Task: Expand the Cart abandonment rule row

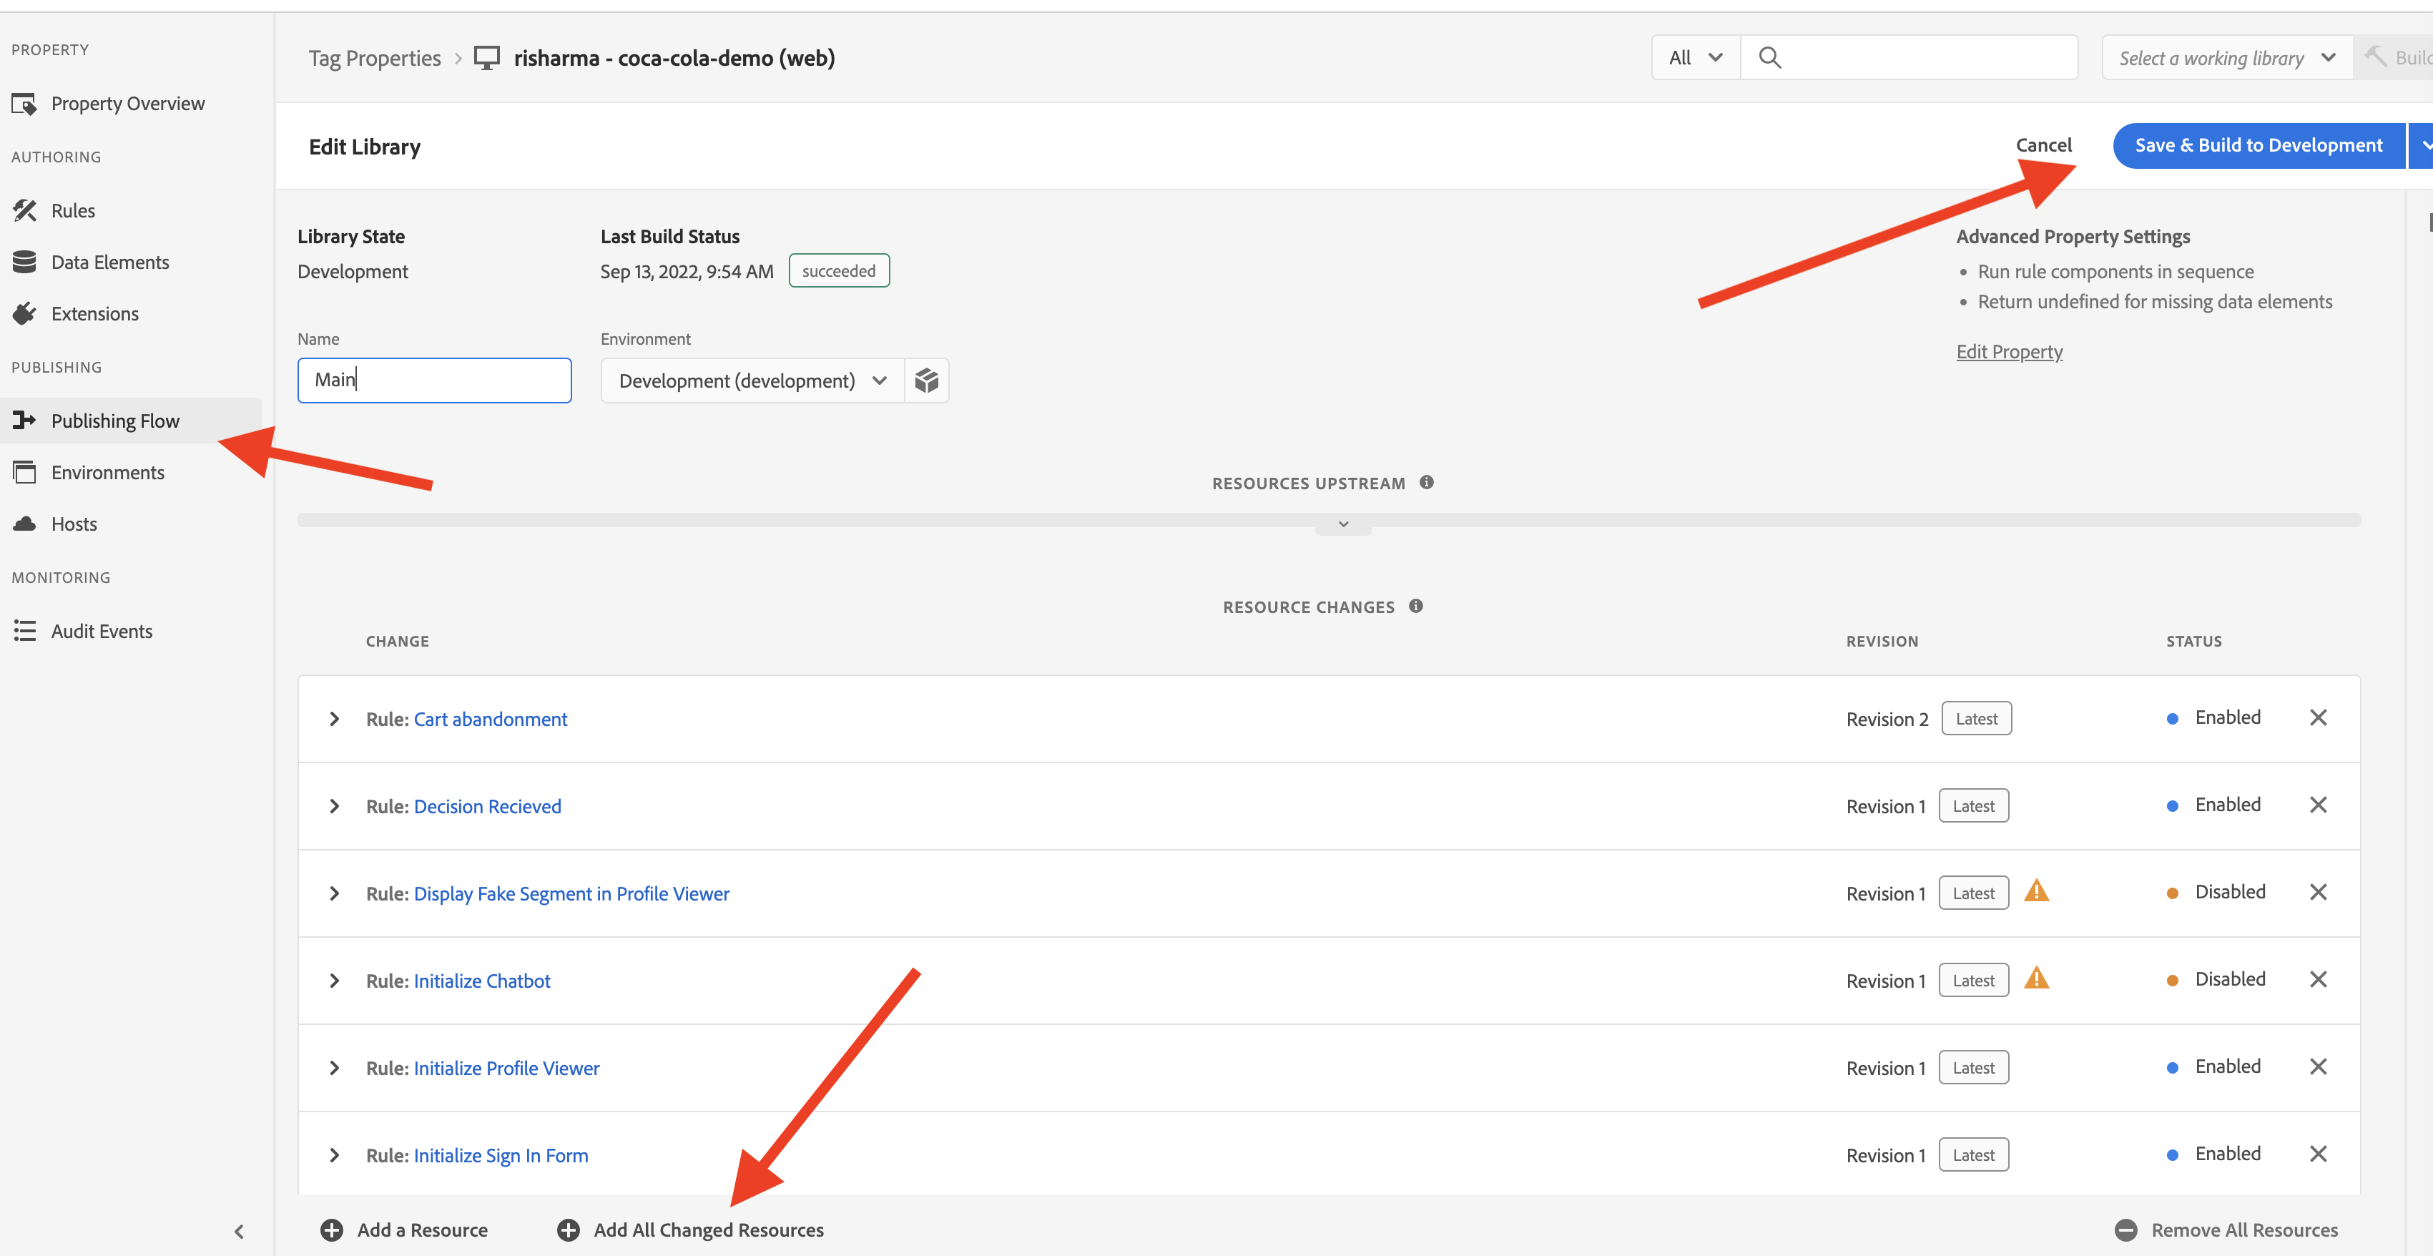Action: tap(335, 720)
